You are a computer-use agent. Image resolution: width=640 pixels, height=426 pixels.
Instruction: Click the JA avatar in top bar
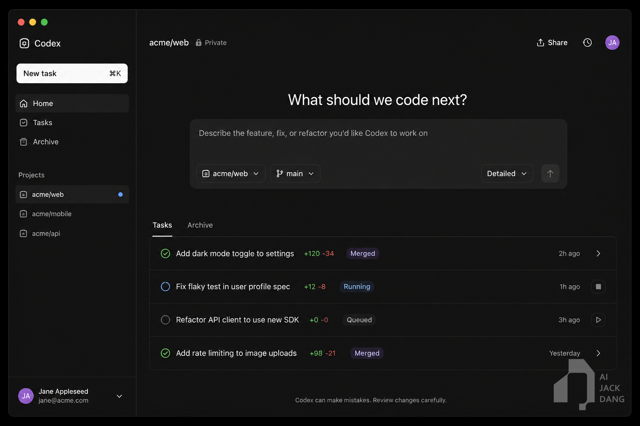612,42
